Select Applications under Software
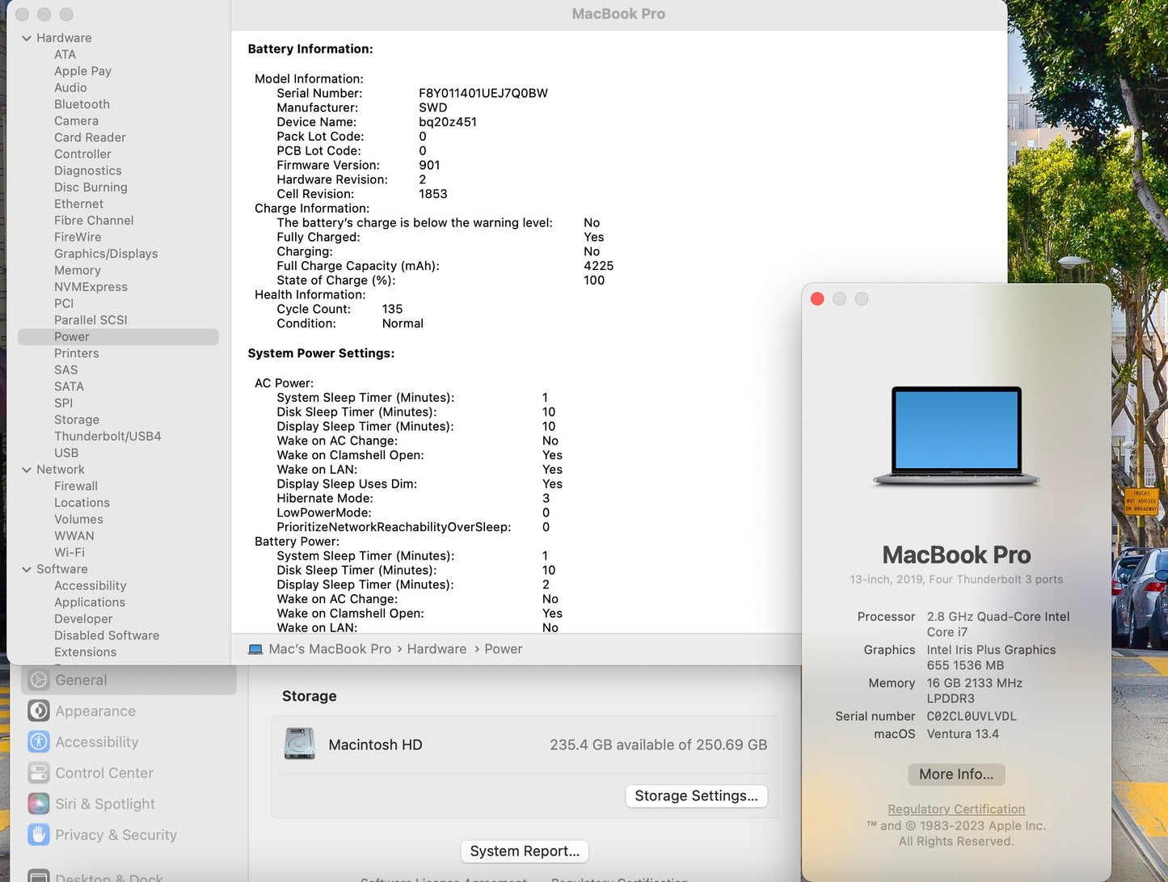 90,601
